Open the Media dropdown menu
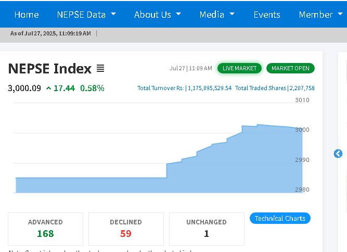 click(217, 15)
